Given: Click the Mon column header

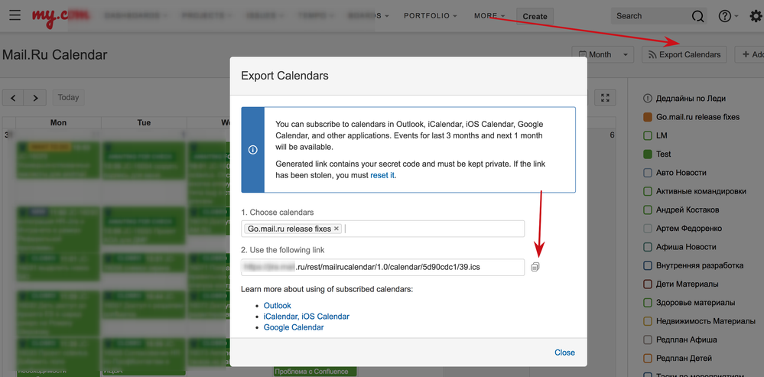Looking at the screenshot, I should pyautogui.click(x=58, y=123).
